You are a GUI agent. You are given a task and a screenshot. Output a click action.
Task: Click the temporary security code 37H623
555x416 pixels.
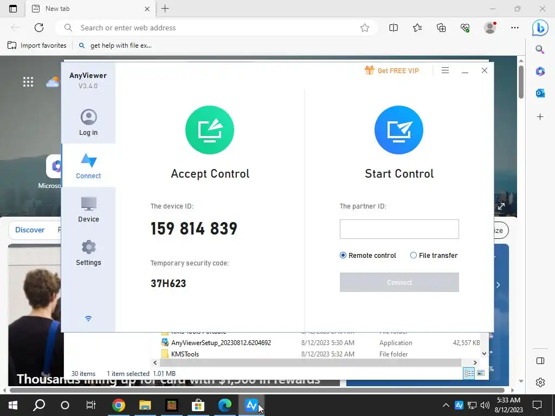click(x=169, y=283)
